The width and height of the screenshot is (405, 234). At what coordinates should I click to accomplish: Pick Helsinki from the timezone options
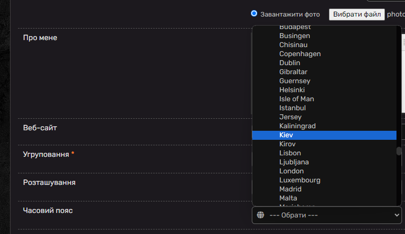[x=324, y=90]
